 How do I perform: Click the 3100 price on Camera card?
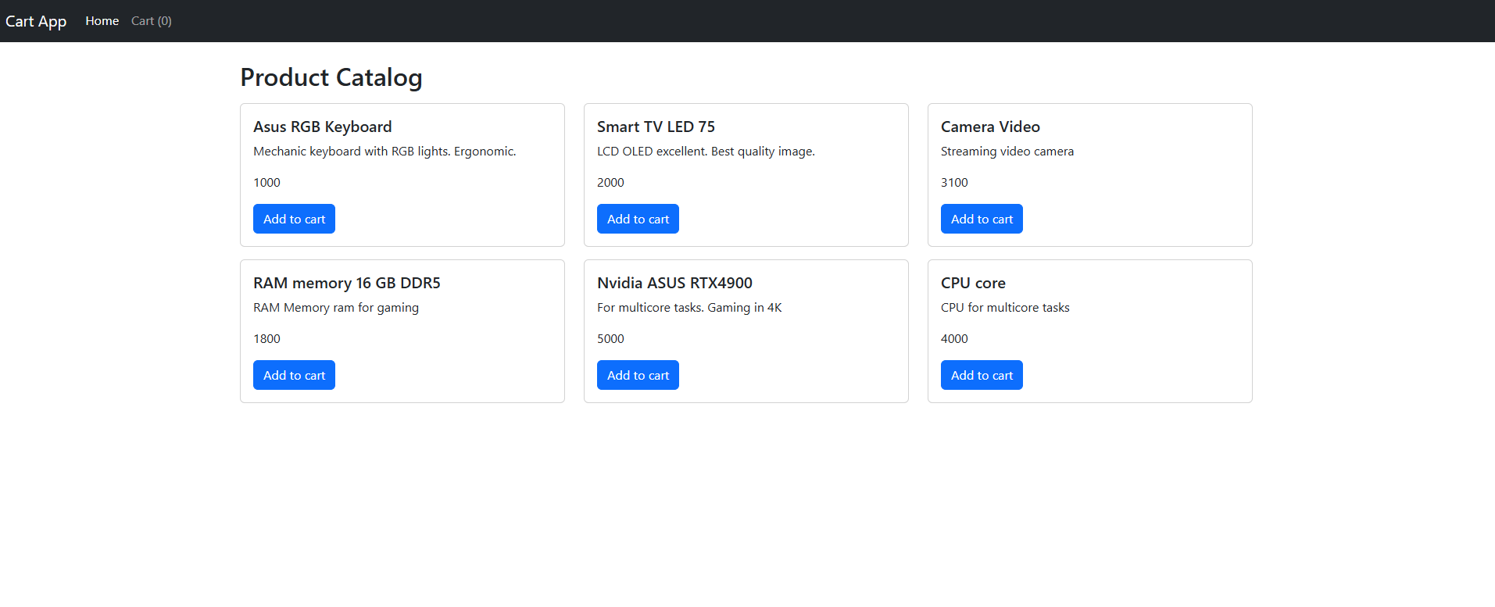point(954,182)
